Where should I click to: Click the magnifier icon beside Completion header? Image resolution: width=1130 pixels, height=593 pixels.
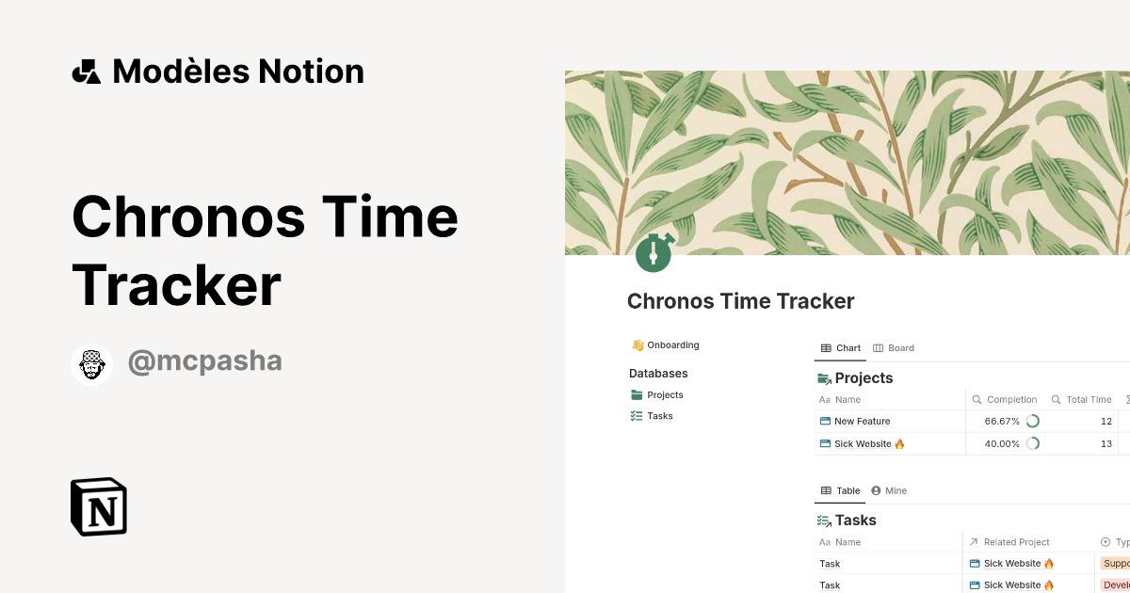[x=979, y=399]
